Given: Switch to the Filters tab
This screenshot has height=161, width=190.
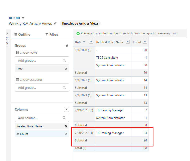Looking at the screenshot, I should [52, 34].
